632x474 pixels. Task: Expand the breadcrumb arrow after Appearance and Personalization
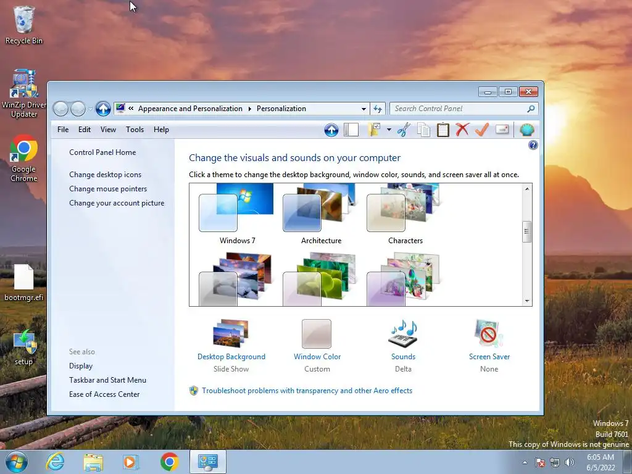(x=249, y=109)
